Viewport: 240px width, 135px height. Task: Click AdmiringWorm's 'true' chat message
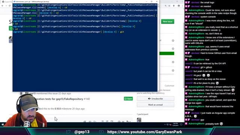[x=207, y=60]
